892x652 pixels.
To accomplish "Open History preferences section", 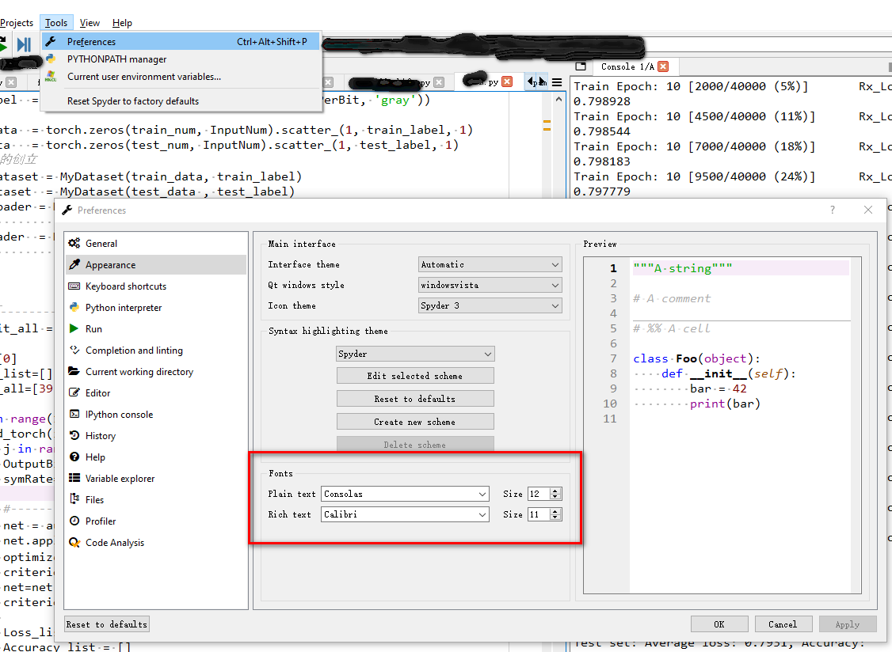I will point(156,435).
